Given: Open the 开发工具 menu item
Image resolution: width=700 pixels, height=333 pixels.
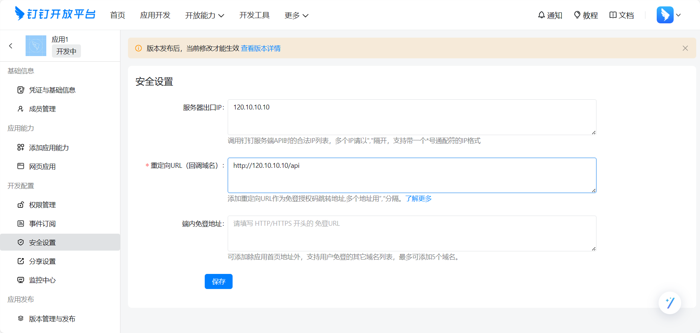Looking at the screenshot, I should click(x=254, y=15).
